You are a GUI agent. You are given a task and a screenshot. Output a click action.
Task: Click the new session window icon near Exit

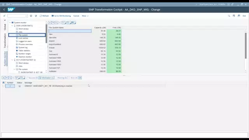coord(234,16)
